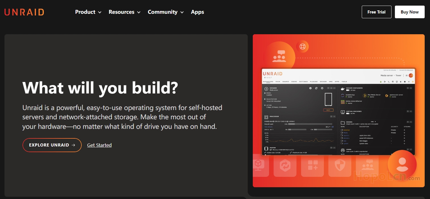Click the lifebuoy support icon in hero graphic

pos(302,47)
